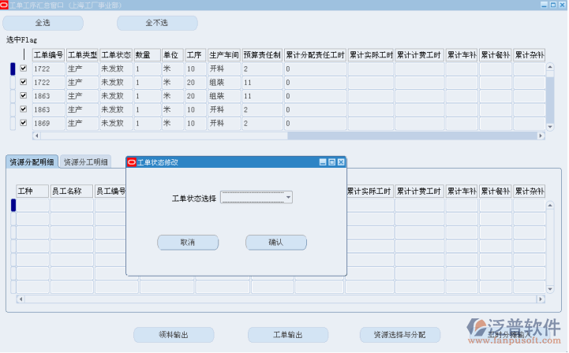Click the Oracle icon of the main window
The image size is (569, 353).
coord(4,5)
